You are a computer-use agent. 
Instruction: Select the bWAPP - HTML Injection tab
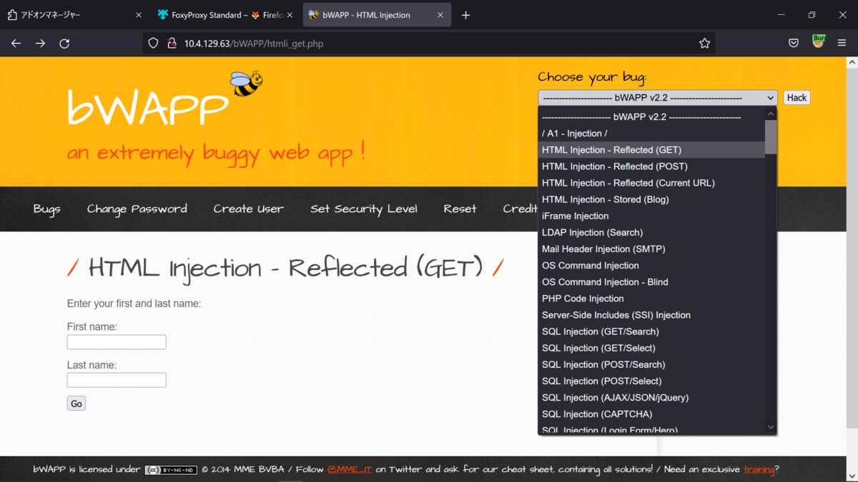click(x=377, y=15)
